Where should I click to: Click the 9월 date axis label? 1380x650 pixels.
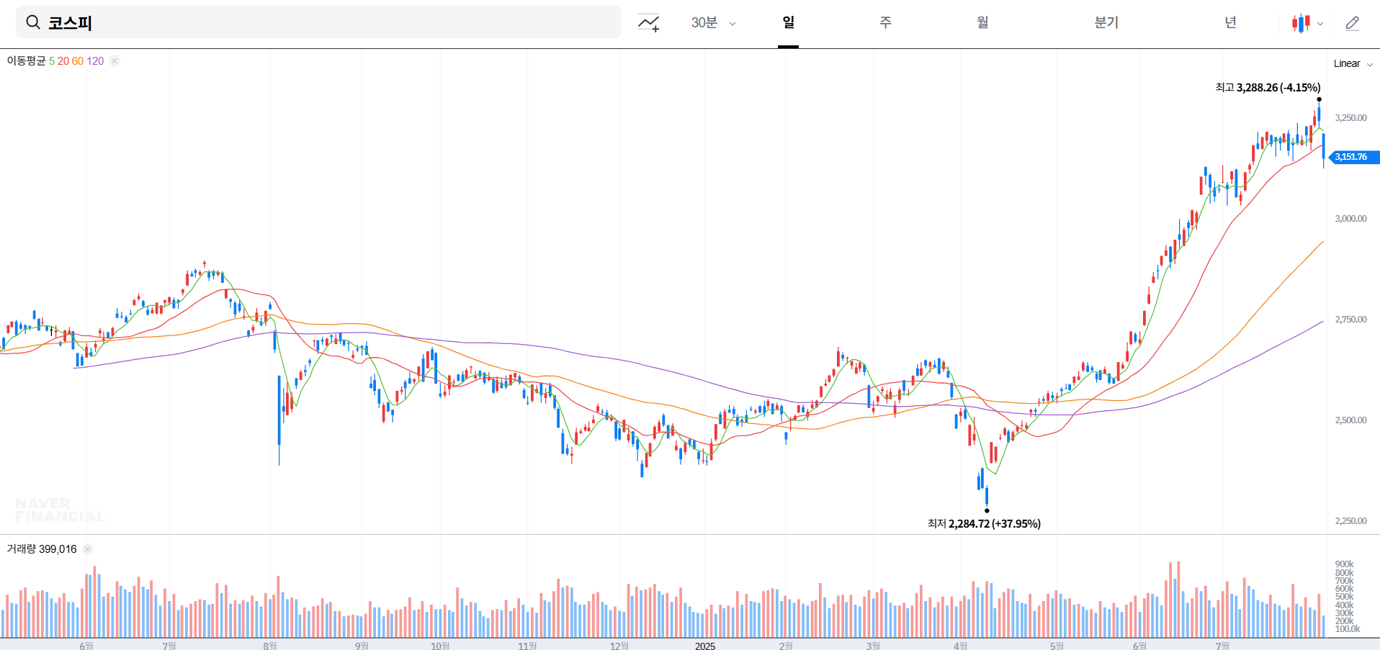[362, 646]
